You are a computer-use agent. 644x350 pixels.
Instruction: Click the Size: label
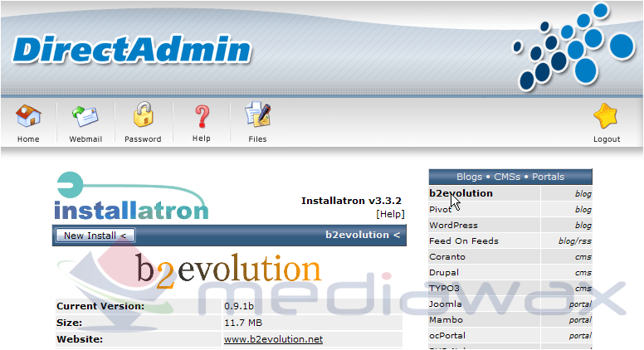pyautogui.click(x=69, y=323)
